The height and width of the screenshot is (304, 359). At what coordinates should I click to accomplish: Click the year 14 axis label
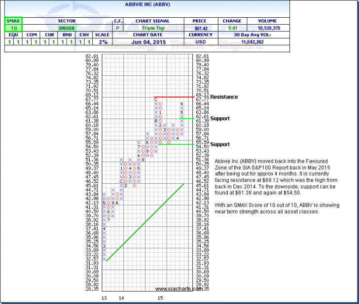point(121,299)
